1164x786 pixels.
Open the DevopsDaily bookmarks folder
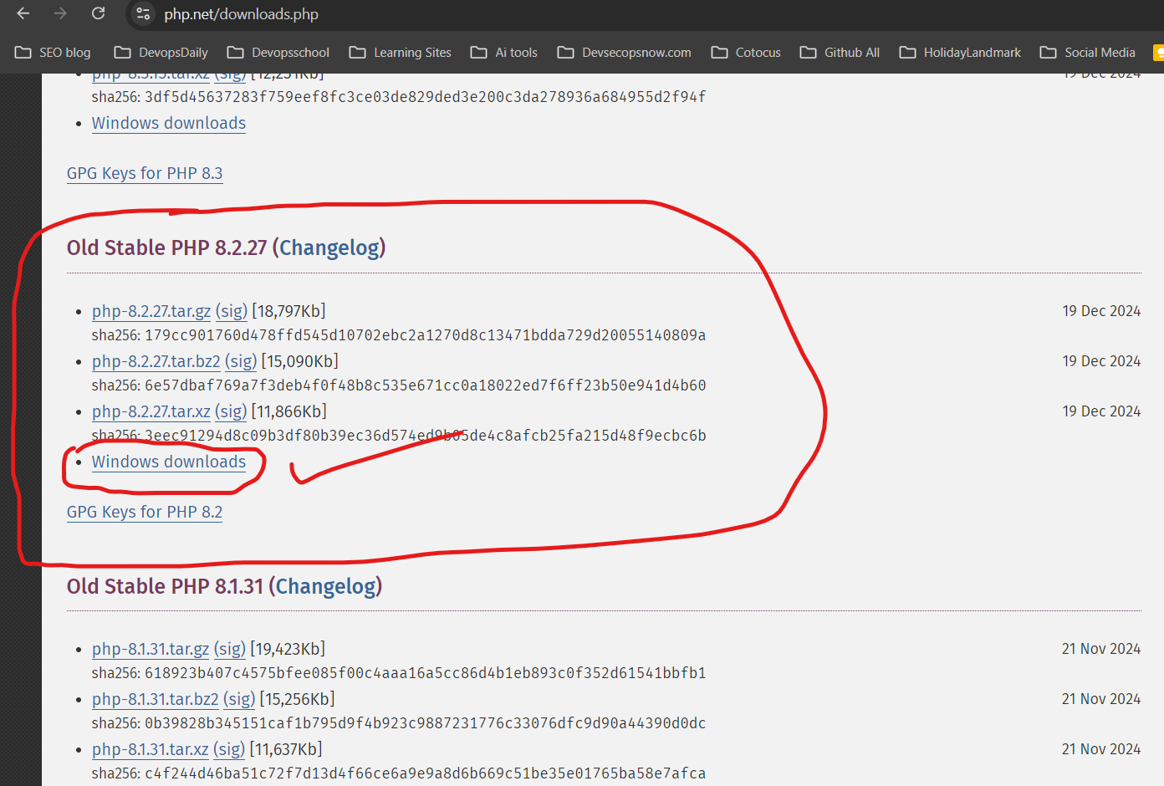click(160, 52)
